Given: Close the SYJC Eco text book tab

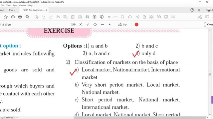Looking at the screenshot, I should click(x=47, y=10).
